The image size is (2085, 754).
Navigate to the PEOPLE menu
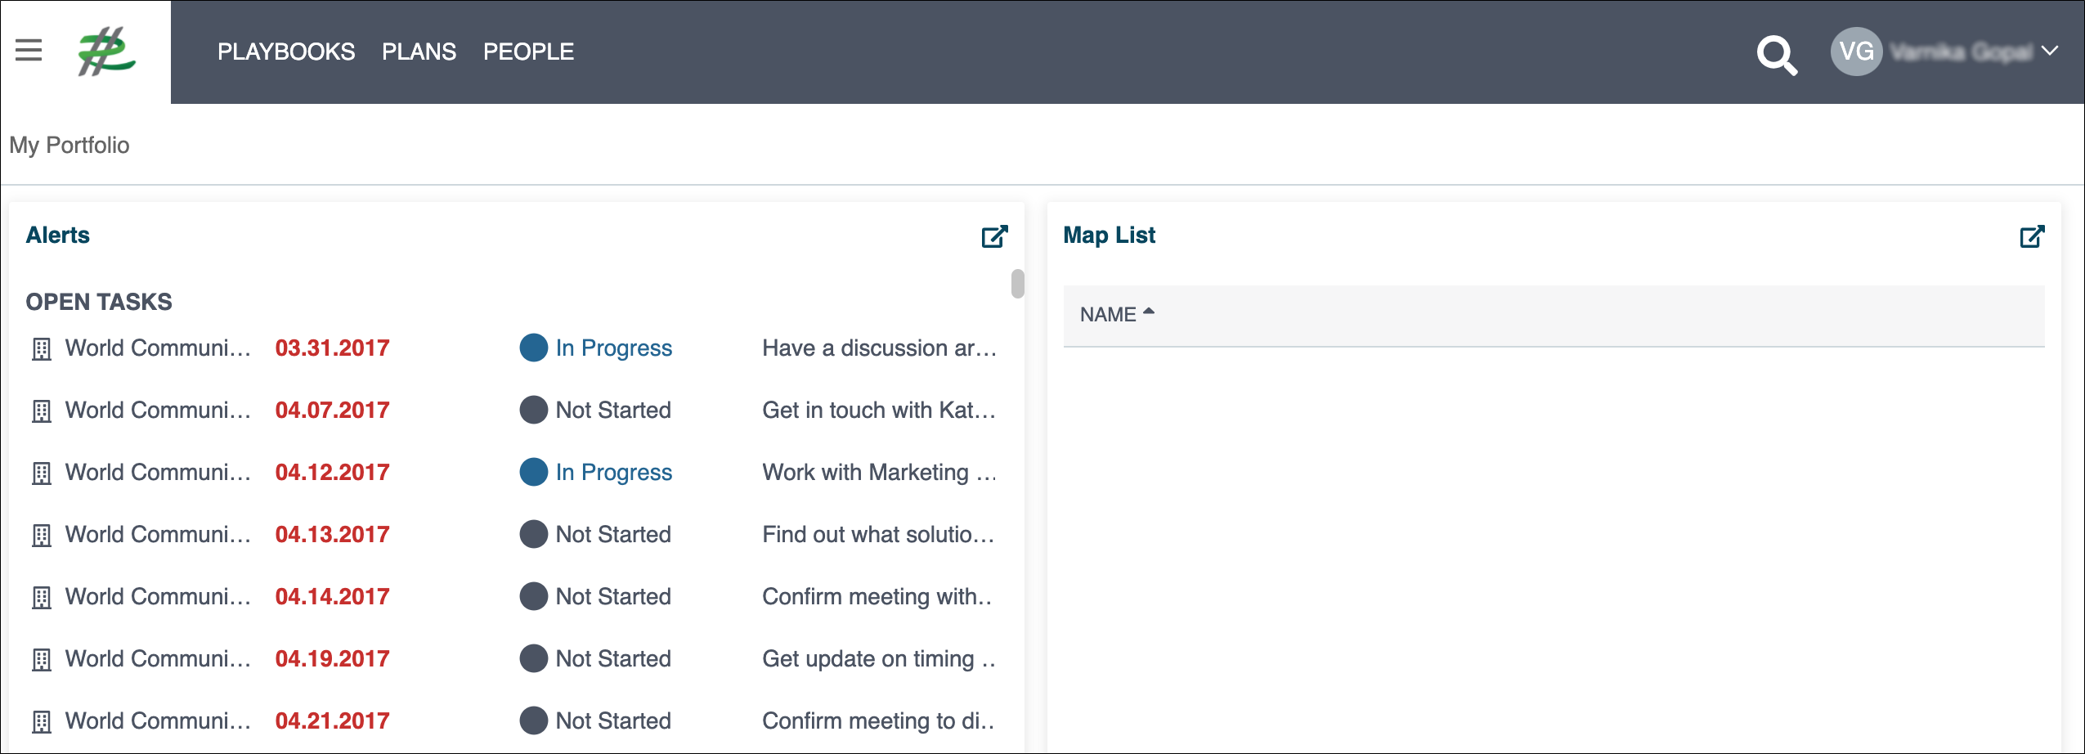[x=528, y=52]
